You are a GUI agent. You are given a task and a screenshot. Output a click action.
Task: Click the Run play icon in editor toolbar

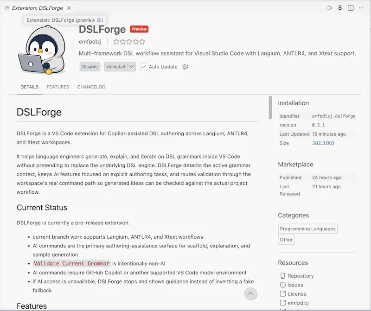[x=330, y=8]
